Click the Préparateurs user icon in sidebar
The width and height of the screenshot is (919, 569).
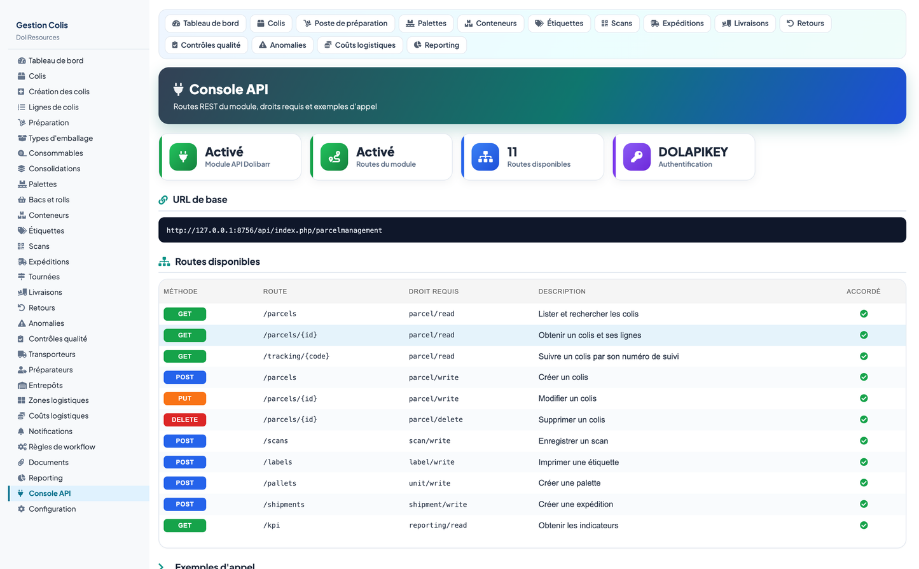(x=22, y=370)
